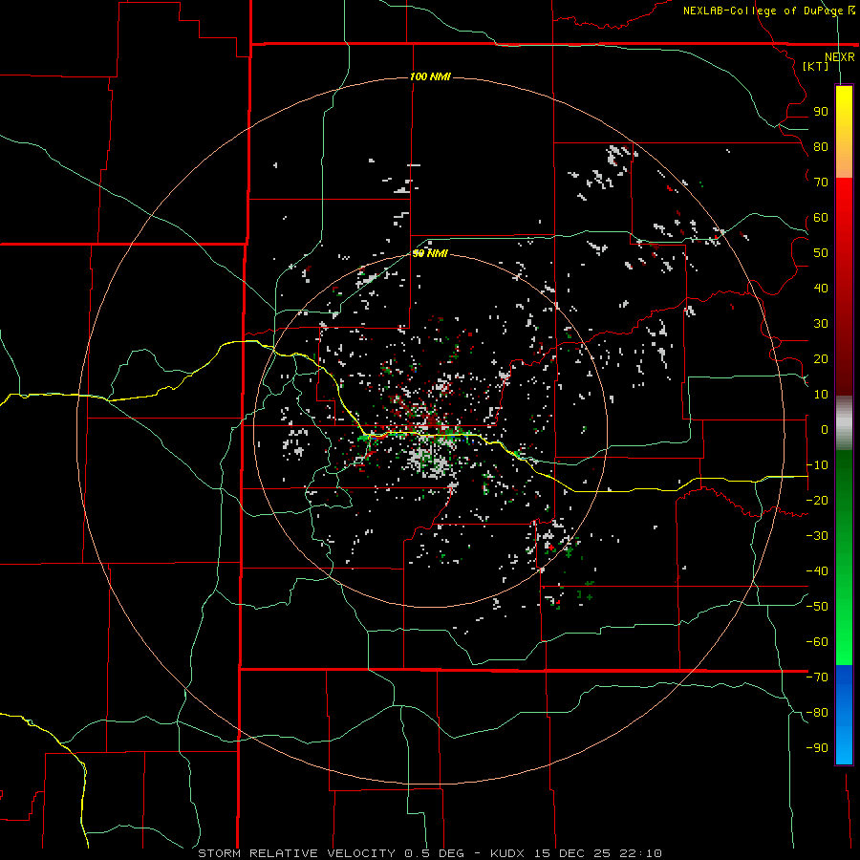Select the positive 50 scale value
This screenshot has height=860, width=860.
click(821, 253)
